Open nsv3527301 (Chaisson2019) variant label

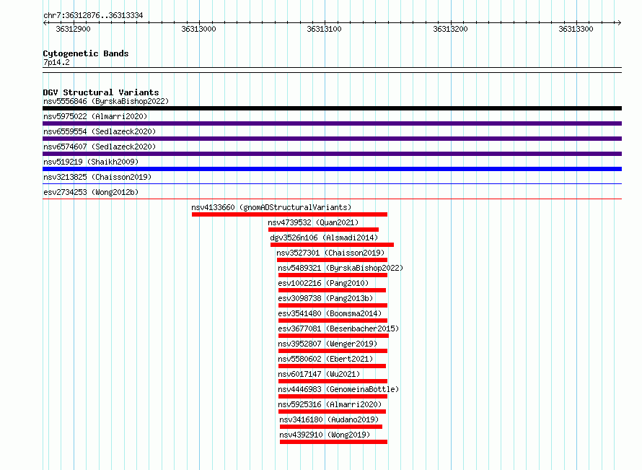[331, 253]
